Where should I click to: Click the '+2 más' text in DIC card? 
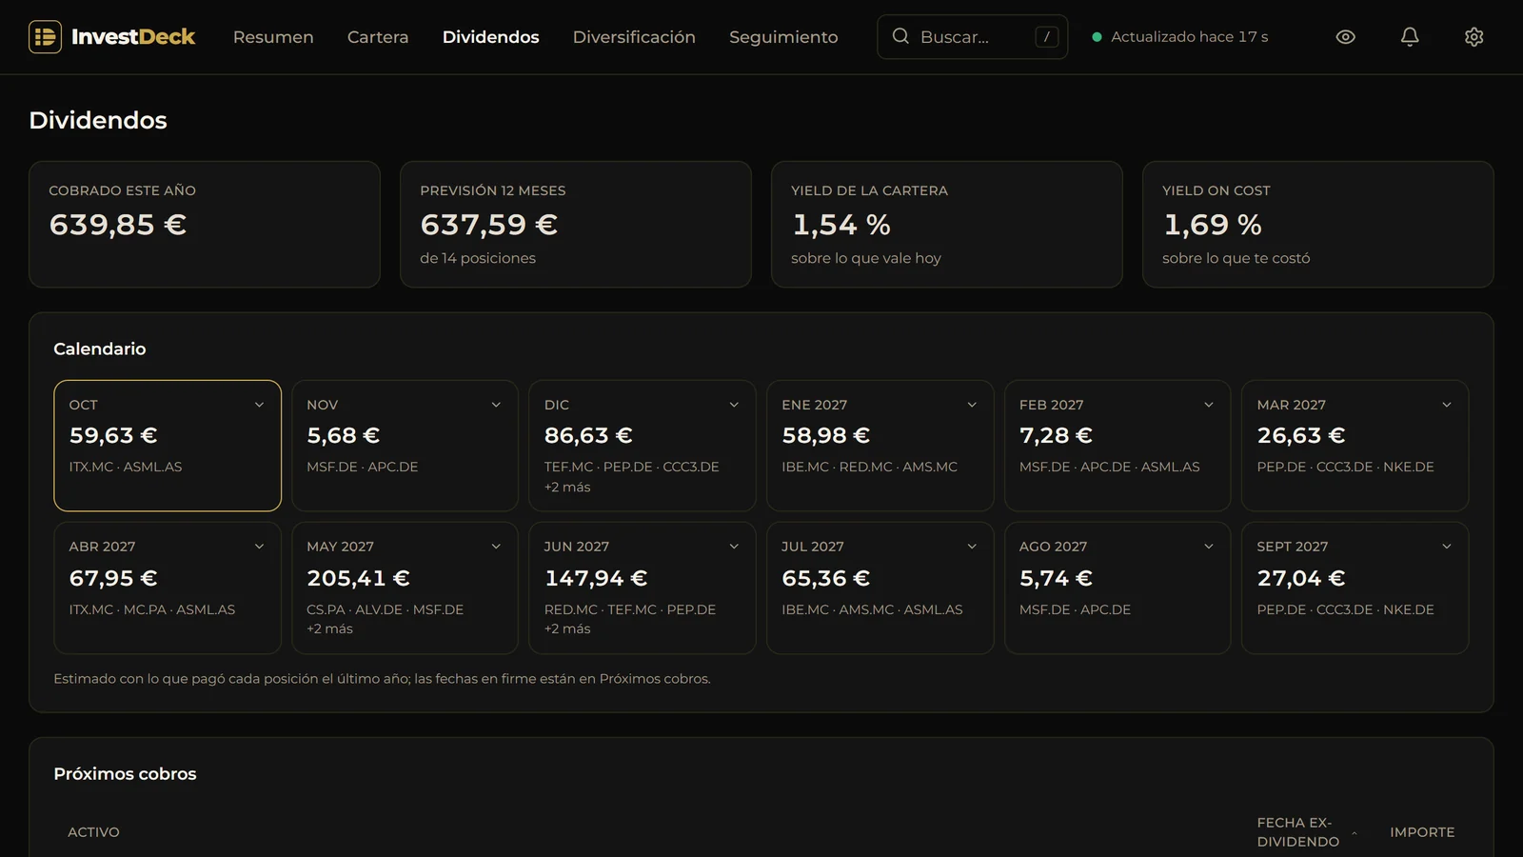pyautogui.click(x=567, y=488)
